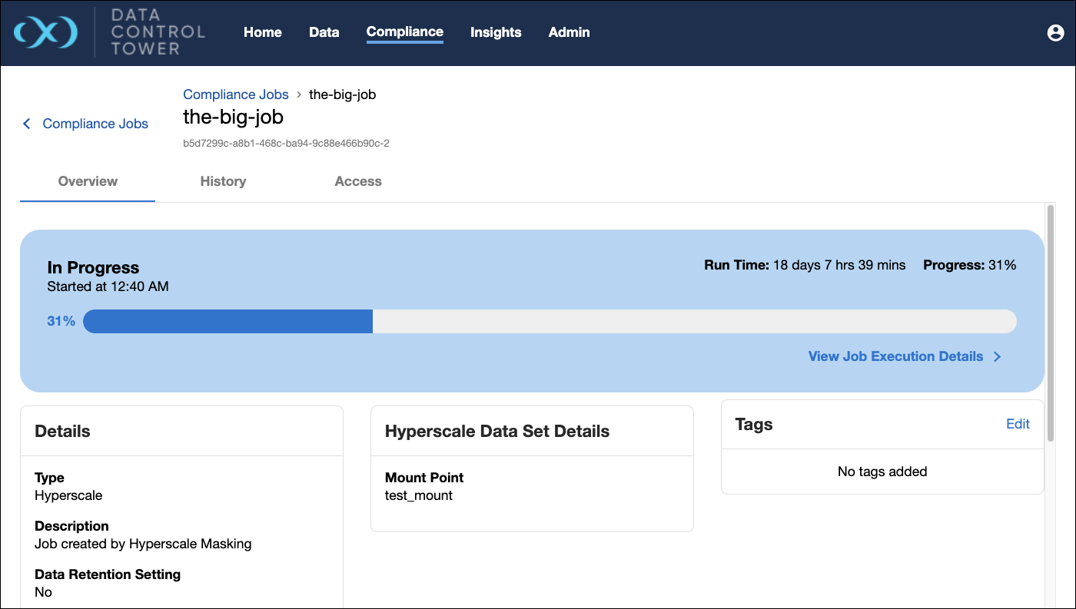
Task: Open the Insights navigation item
Action: (x=496, y=32)
